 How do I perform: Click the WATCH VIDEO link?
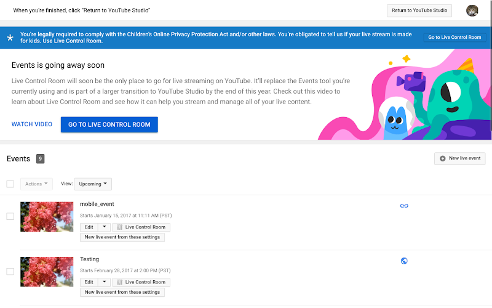pyautogui.click(x=32, y=124)
